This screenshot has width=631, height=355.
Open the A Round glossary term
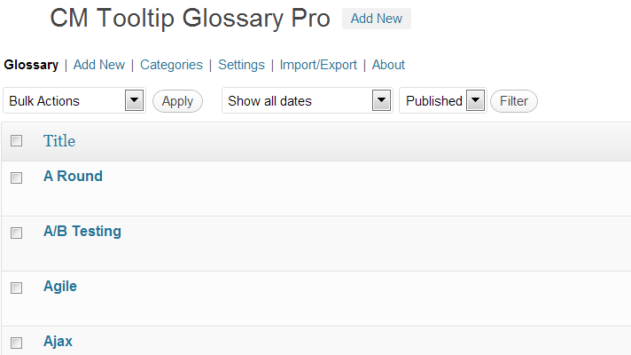tap(73, 176)
